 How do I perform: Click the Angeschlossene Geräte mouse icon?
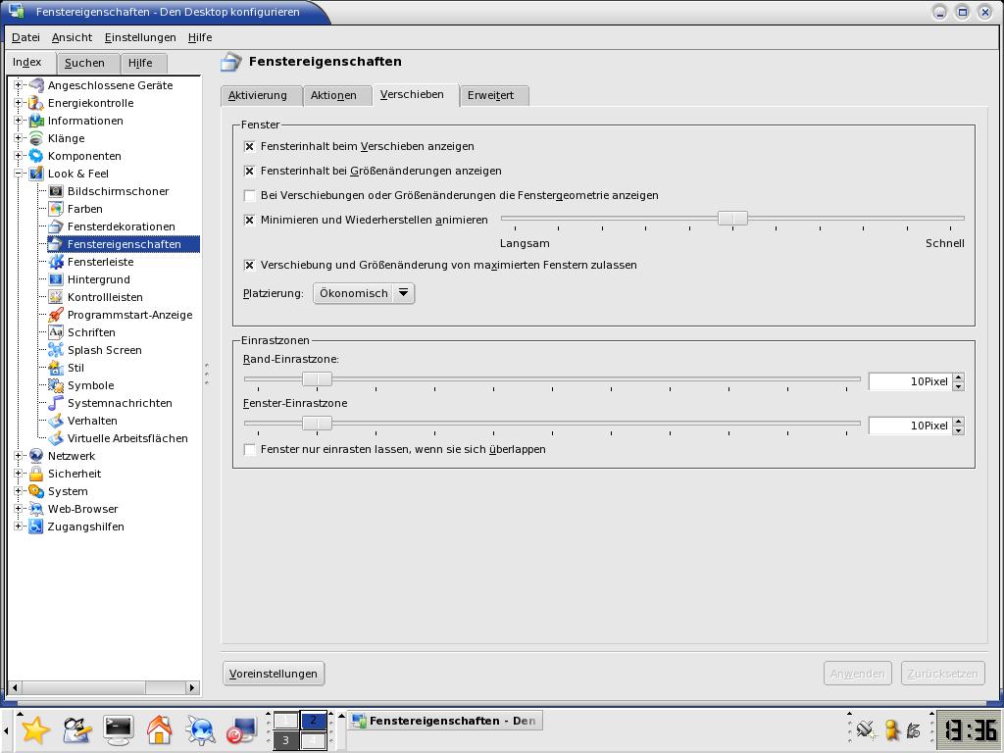[36, 85]
